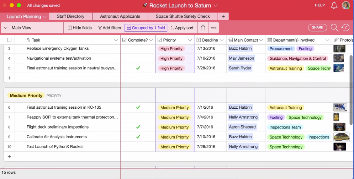354x179 pixels.
Task: Open the Priority column header dropdown
Action: (190, 40)
